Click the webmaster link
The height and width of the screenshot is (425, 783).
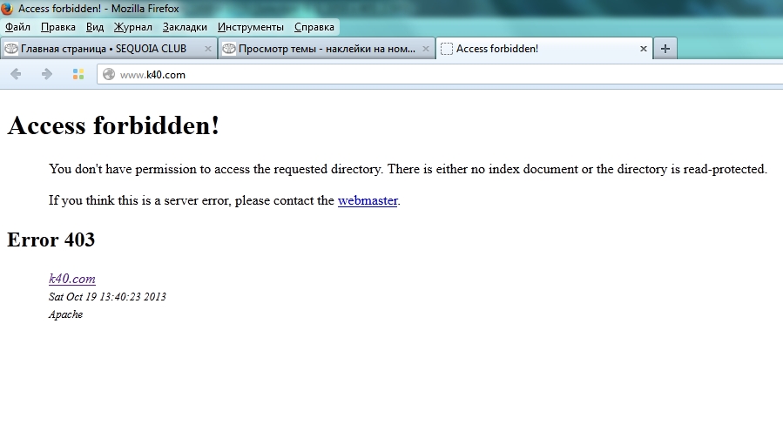click(x=368, y=200)
